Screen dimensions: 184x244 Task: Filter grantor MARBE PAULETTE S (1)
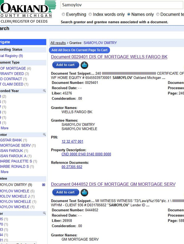pyautogui.click(x=18, y=161)
